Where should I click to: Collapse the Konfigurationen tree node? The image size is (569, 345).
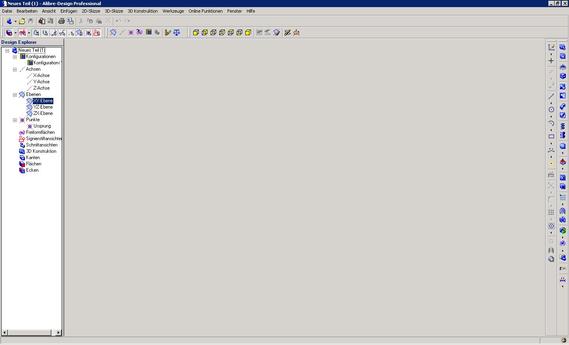tap(15, 57)
